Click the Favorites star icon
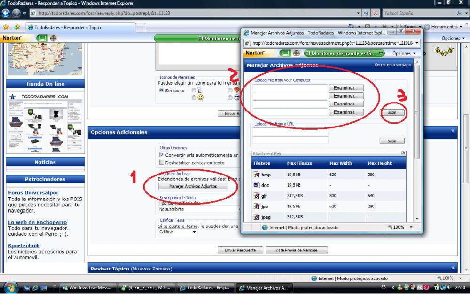470x294 pixels. (7, 27)
